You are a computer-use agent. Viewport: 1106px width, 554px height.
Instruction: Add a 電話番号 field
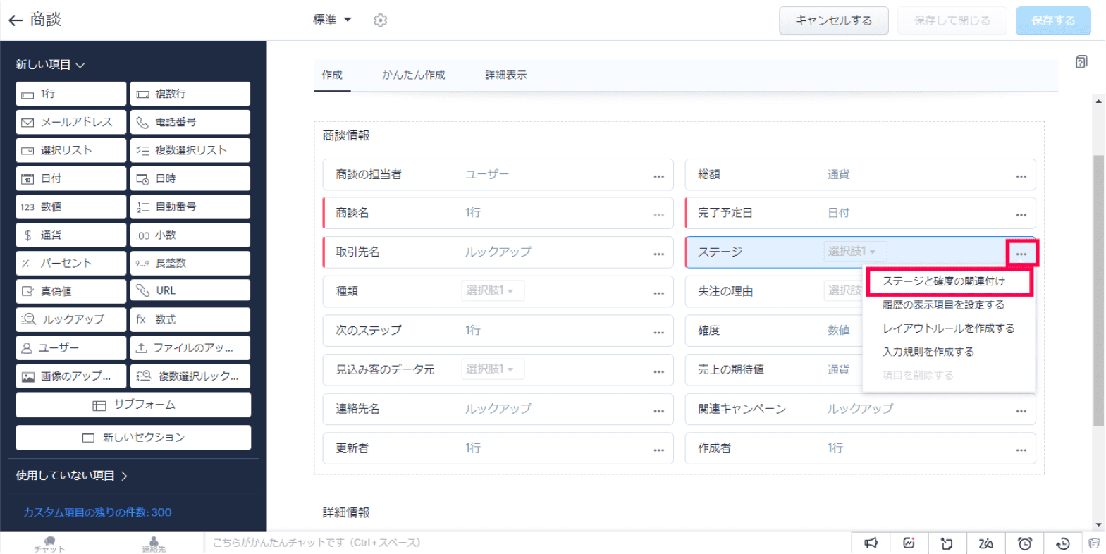[190, 122]
